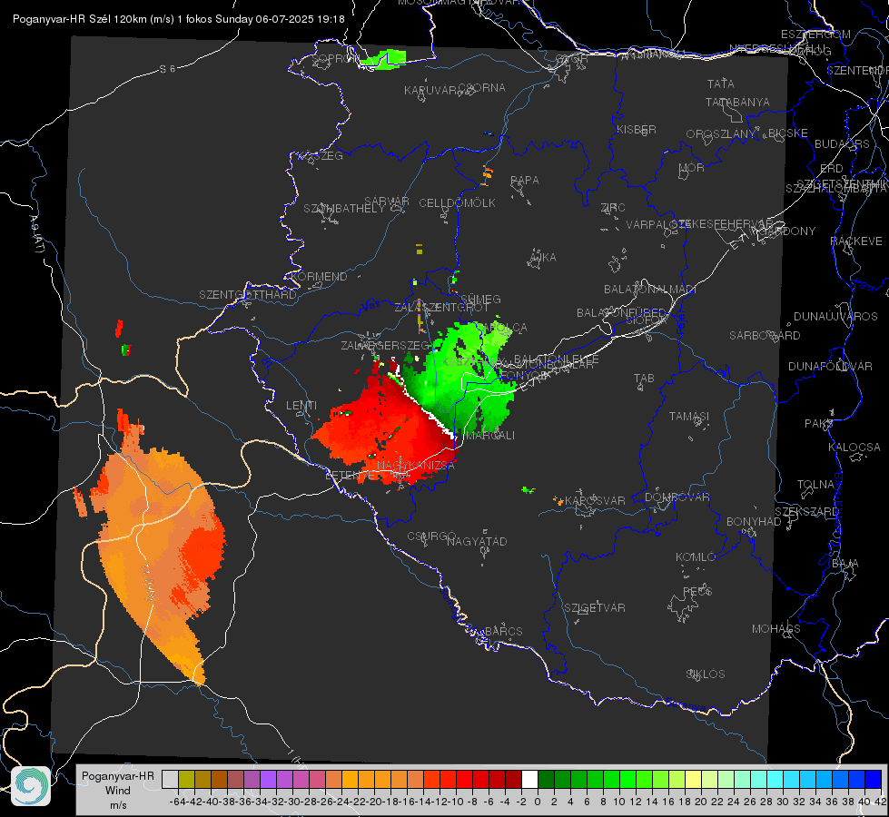The width and height of the screenshot is (889, 817).
Task: Click the SIKLOS label
Action: pos(706,674)
